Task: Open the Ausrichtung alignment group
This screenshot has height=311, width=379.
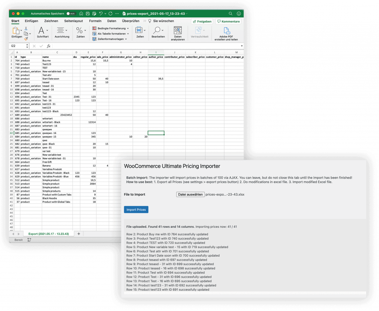Action: point(62,32)
